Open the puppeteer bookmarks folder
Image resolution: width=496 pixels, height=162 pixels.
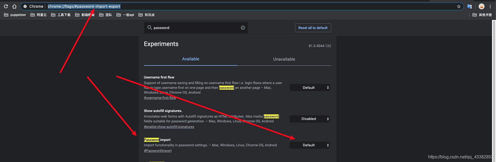pos(15,15)
